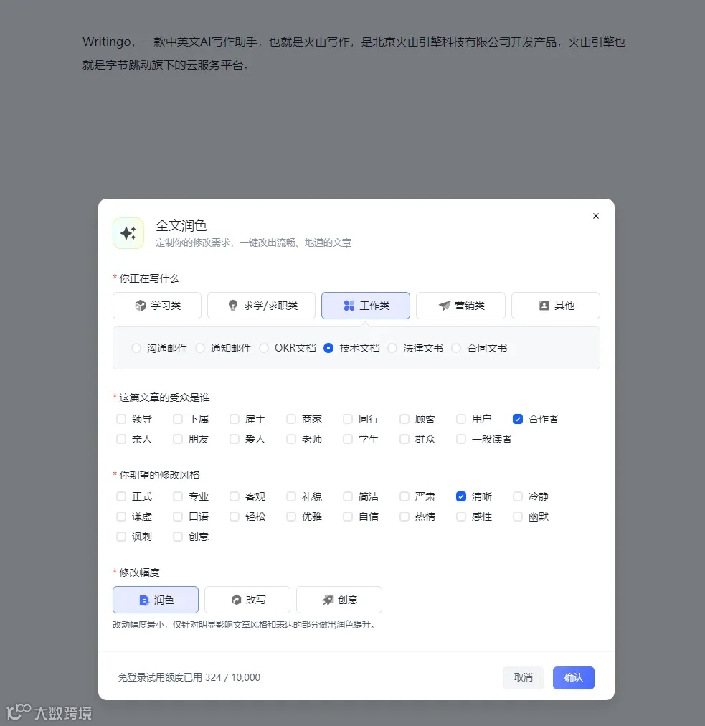Check the 同行 audience checkbox
The image size is (705, 726).
(348, 419)
